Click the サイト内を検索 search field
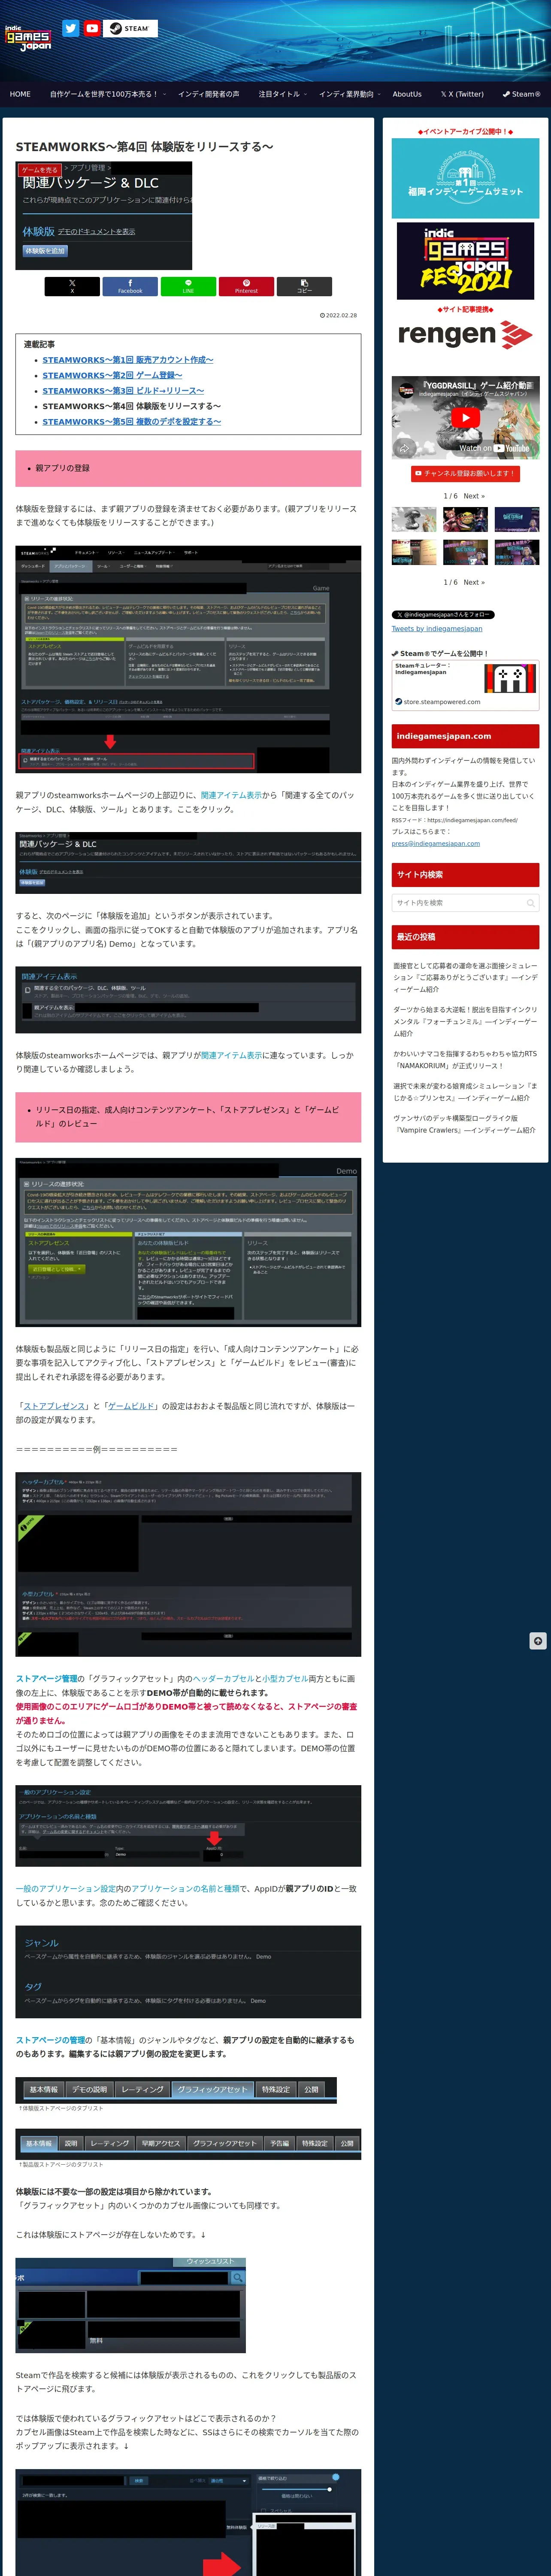The image size is (551, 2576). pyautogui.click(x=465, y=903)
